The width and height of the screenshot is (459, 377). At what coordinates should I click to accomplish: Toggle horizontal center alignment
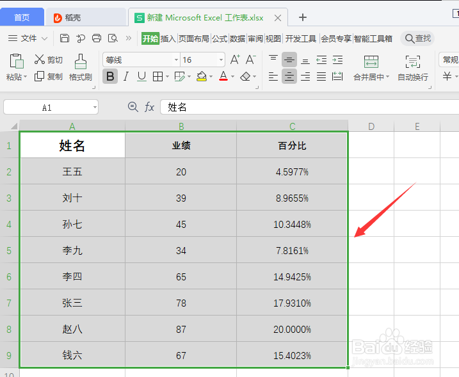click(289, 76)
